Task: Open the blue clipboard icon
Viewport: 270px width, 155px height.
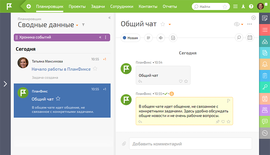Action: (265, 76)
